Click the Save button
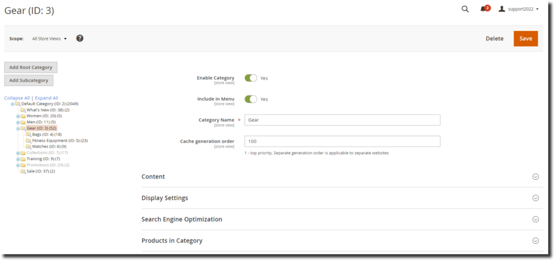The width and height of the screenshot is (554, 260). point(526,38)
